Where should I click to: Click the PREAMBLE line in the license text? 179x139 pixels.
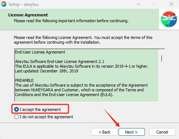[24, 80]
